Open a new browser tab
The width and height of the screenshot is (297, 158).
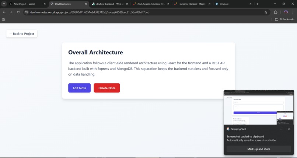tap(257, 4)
